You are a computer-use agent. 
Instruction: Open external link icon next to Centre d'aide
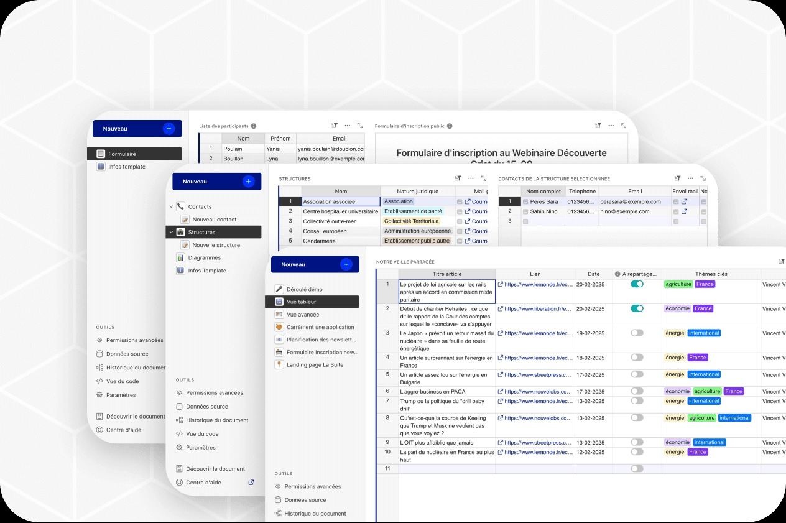click(251, 482)
